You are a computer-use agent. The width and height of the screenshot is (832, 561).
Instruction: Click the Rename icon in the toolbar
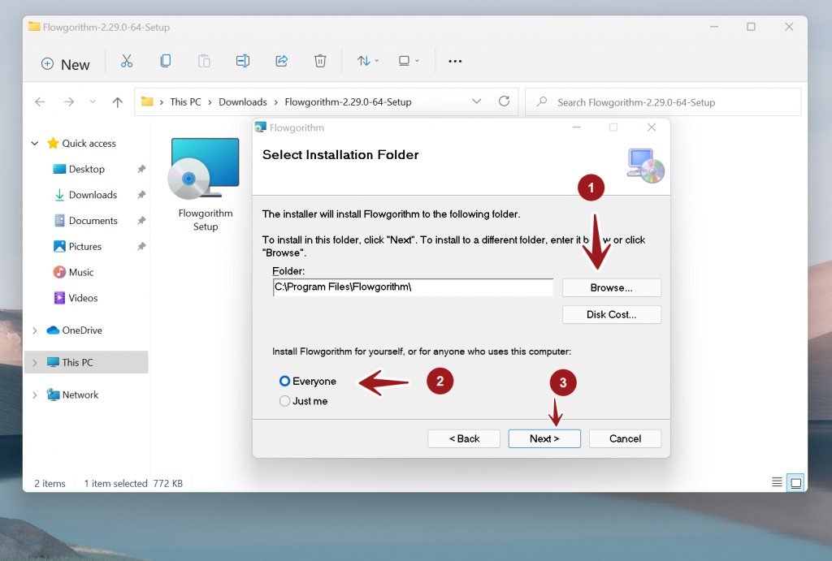(242, 61)
